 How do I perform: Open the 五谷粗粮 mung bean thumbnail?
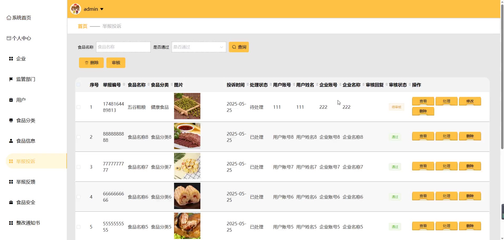point(187,106)
